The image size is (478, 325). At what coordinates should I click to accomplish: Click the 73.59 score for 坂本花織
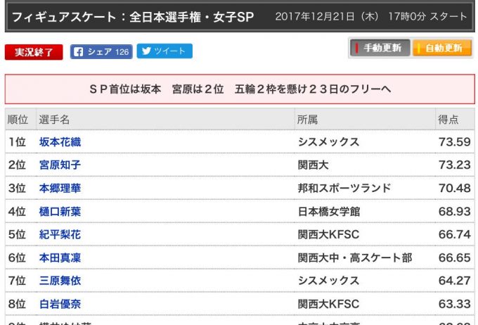[x=453, y=142]
